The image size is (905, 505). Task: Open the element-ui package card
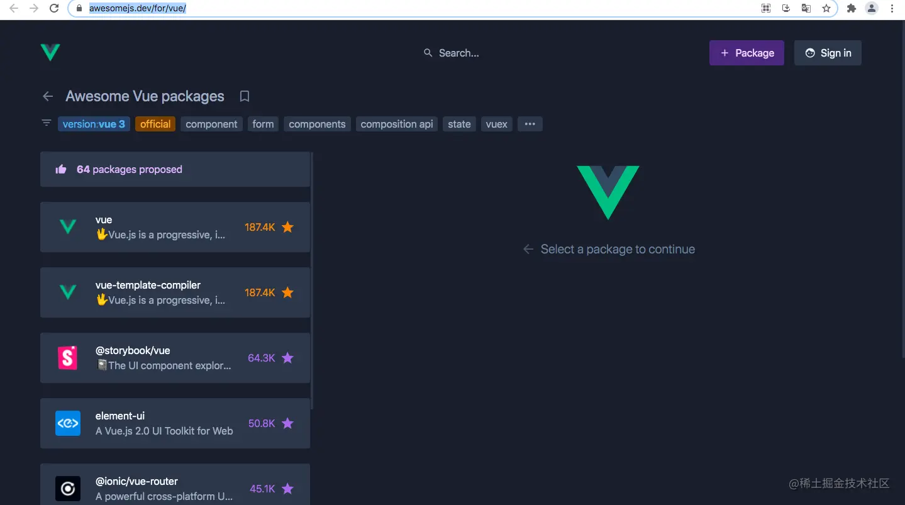click(x=175, y=423)
